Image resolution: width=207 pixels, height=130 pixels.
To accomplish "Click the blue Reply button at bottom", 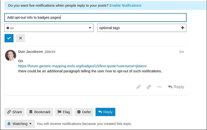I will click(x=105, y=112).
